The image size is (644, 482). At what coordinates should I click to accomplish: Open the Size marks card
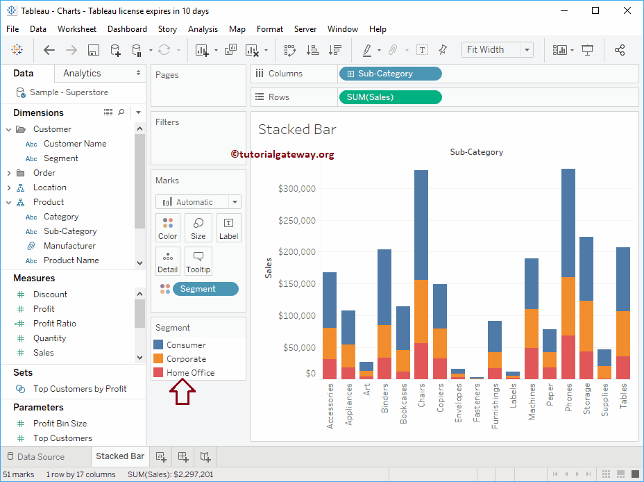click(x=198, y=228)
